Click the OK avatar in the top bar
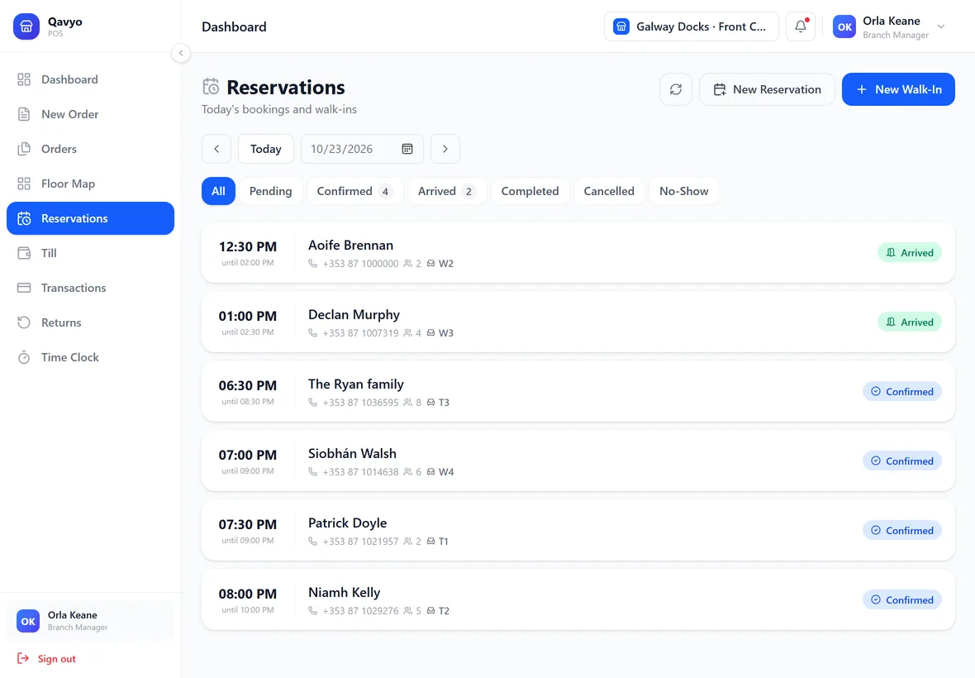The height and width of the screenshot is (678, 975). click(844, 26)
